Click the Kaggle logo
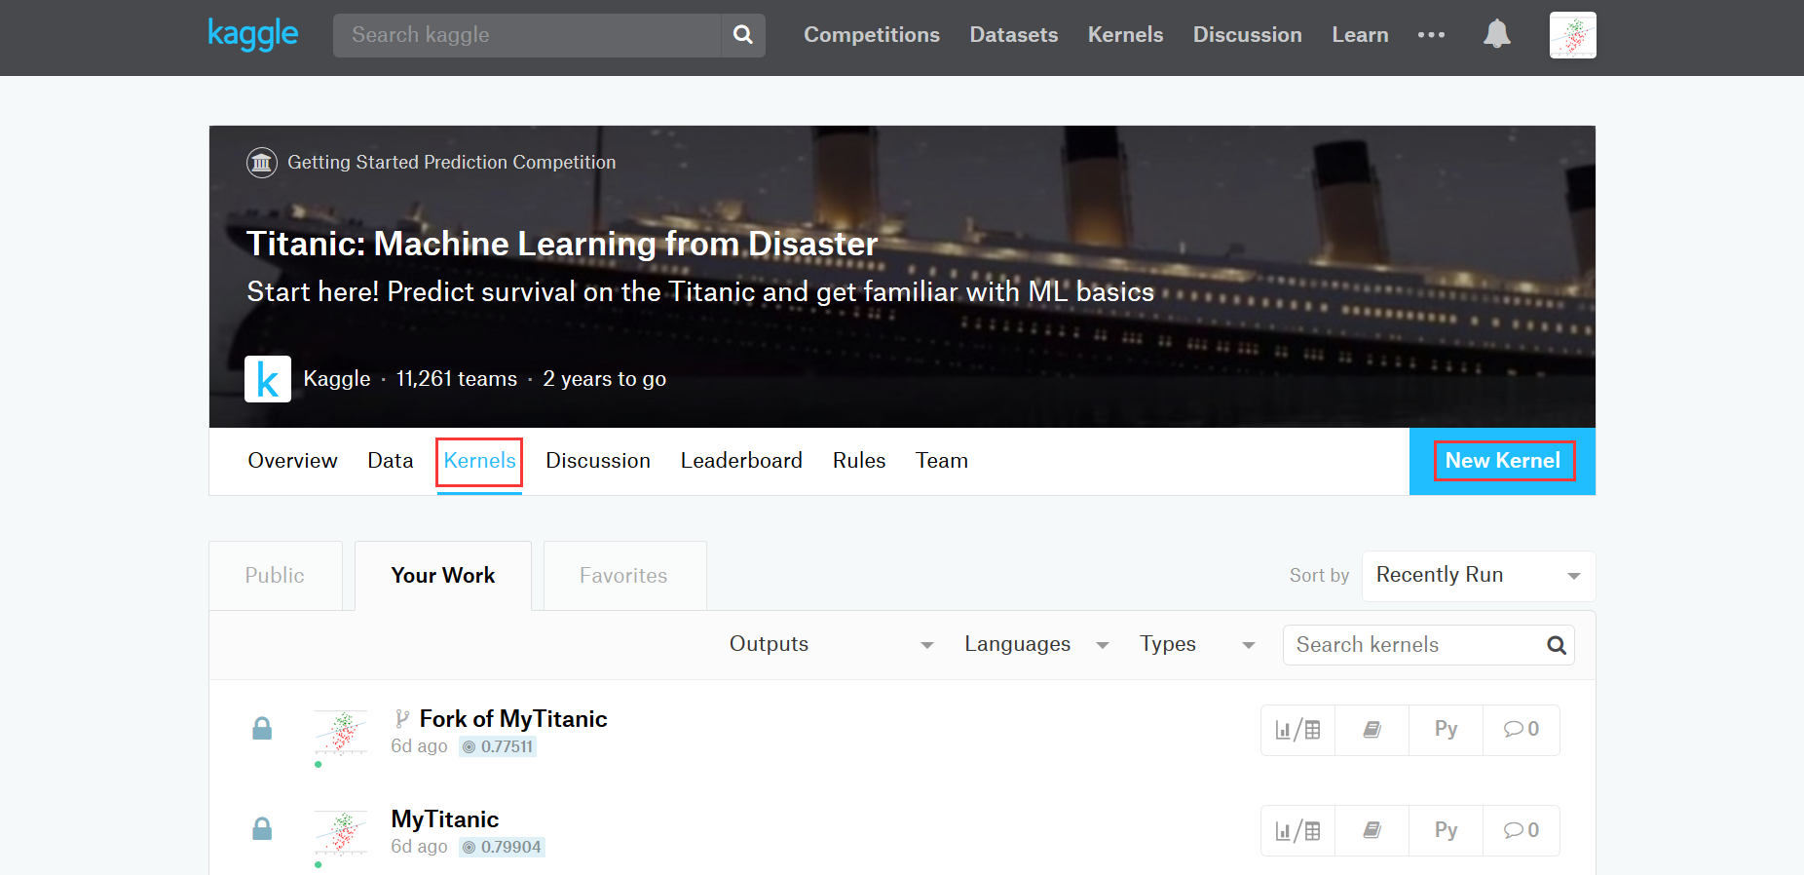1804x875 pixels. [252, 34]
